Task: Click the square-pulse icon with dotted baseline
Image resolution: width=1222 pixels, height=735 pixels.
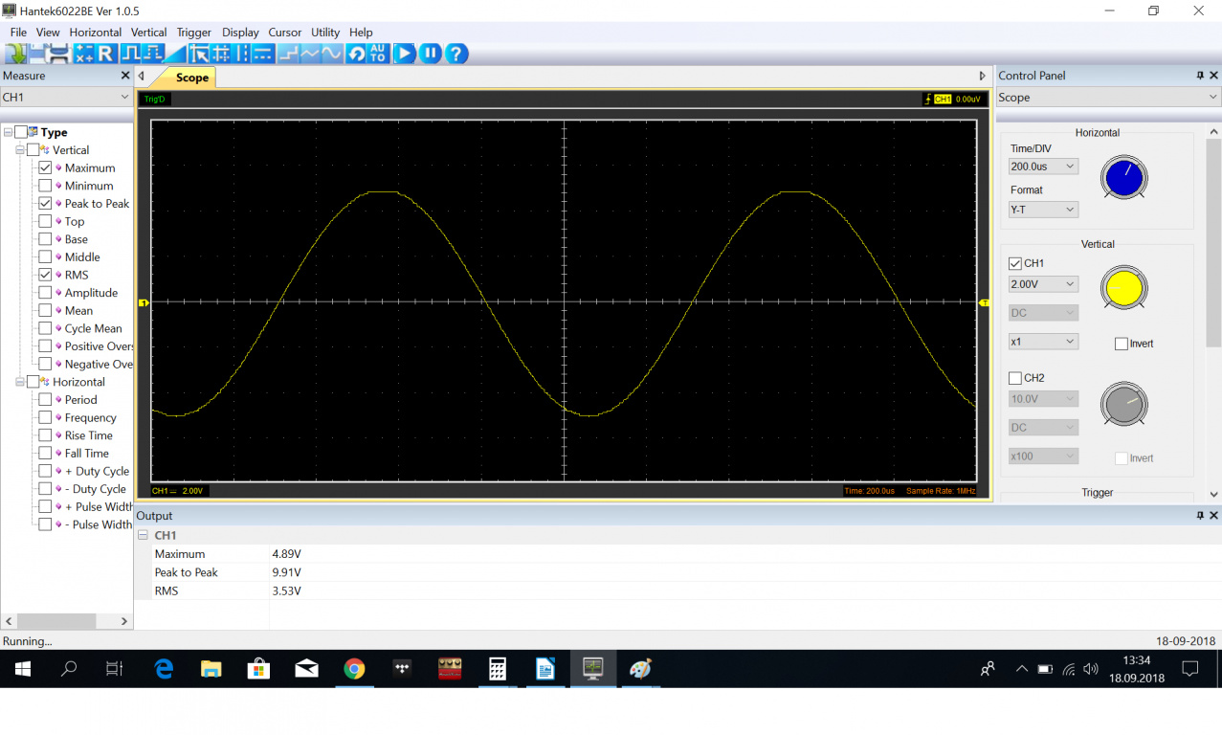Action: pyautogui.click(x=153, y=54)
